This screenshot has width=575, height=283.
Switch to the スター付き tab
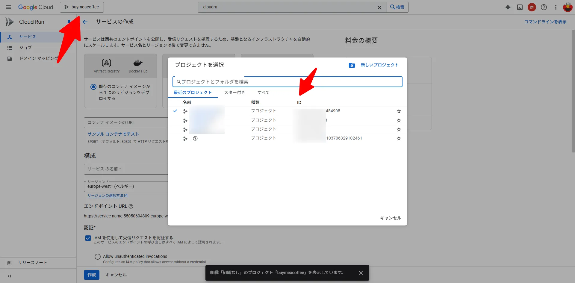(234, 93)
